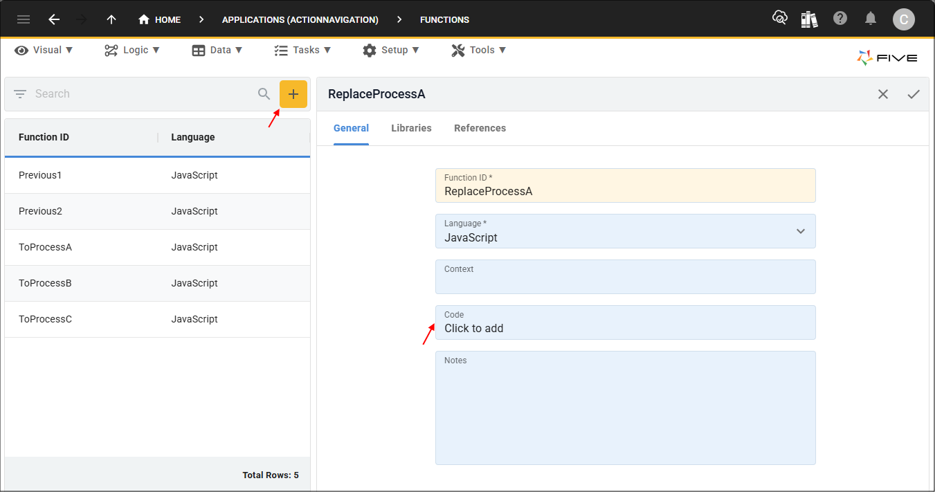Open the notifications bell

[871, 18]
